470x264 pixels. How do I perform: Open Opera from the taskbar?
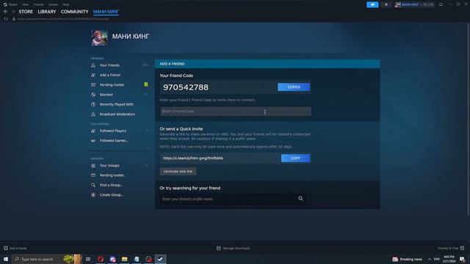[101, 259]
